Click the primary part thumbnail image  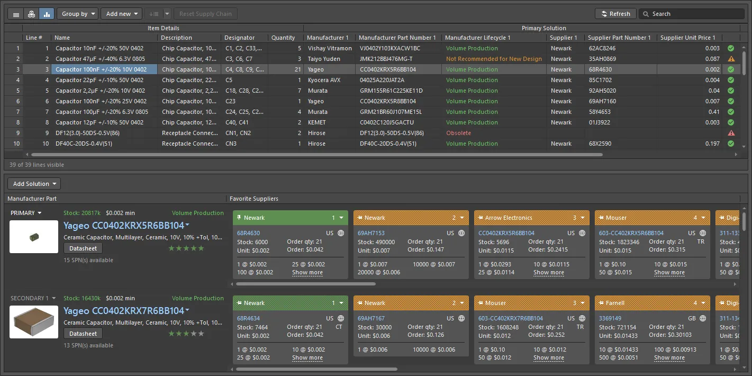(x=34, y=237)
